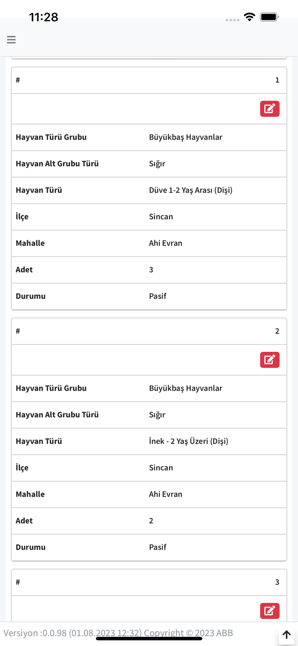The width and height of the screenshot is (298, 646).
Task: Click the Pasif status of record 2
Action: click(x=158, y=547)
